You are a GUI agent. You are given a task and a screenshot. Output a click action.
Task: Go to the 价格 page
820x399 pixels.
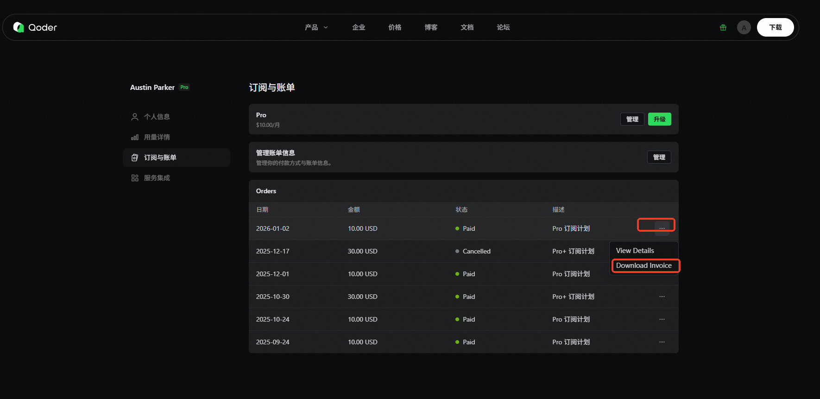(x=395, y=27)
